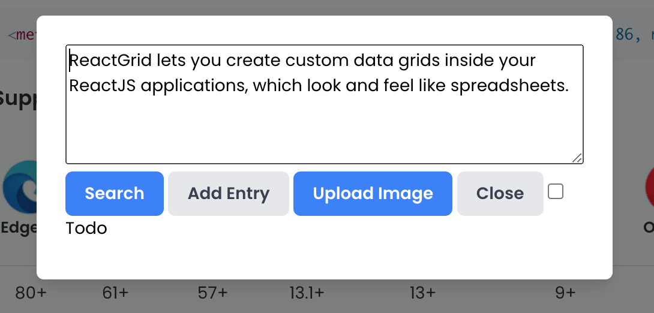Viewport: 654px width, 313px height.
Task: Click the "13+" version text
Action: 423,293
